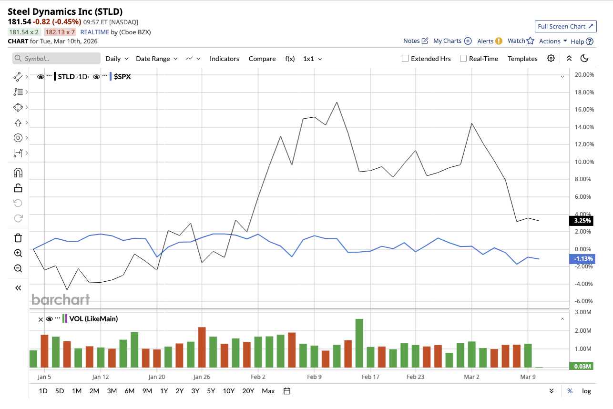Delete drawings with the trash icon
The image size is (613, 409).
tap(18, 238)
